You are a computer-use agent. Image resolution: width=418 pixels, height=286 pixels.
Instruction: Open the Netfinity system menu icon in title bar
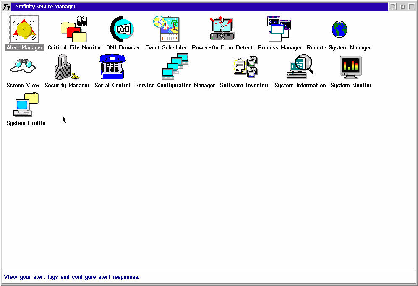point(6,7)
